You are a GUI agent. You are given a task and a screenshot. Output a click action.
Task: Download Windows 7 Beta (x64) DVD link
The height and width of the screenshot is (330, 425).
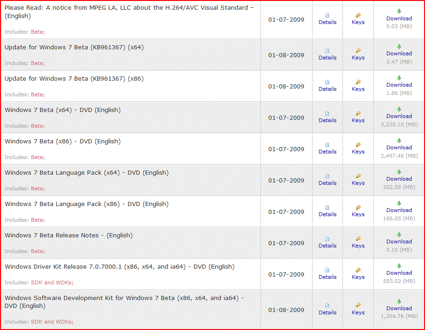(399, 116)
